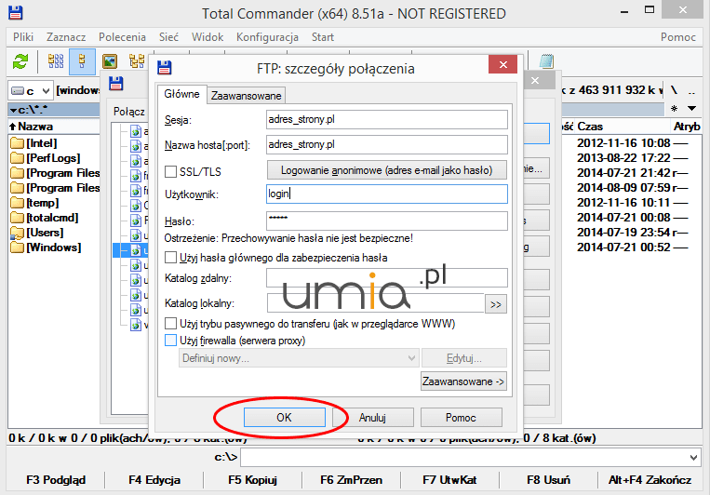Click the Użytkownik input field
Image resolution: width=710 pixels, height=495 pixels.
click(x=387, y=194)
